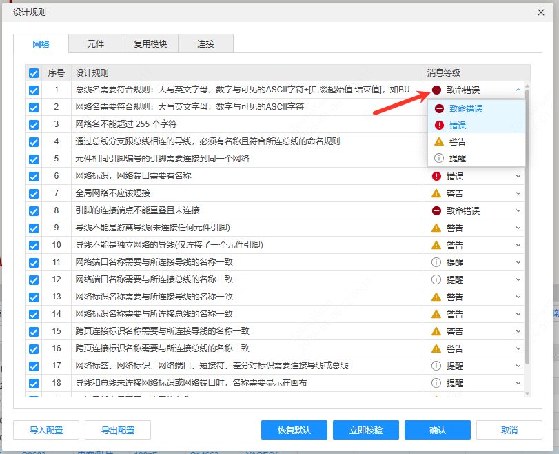The image size is (559, 454).
Task: Uncheck the select-all checkbox in the header
Action: (32, 72)
